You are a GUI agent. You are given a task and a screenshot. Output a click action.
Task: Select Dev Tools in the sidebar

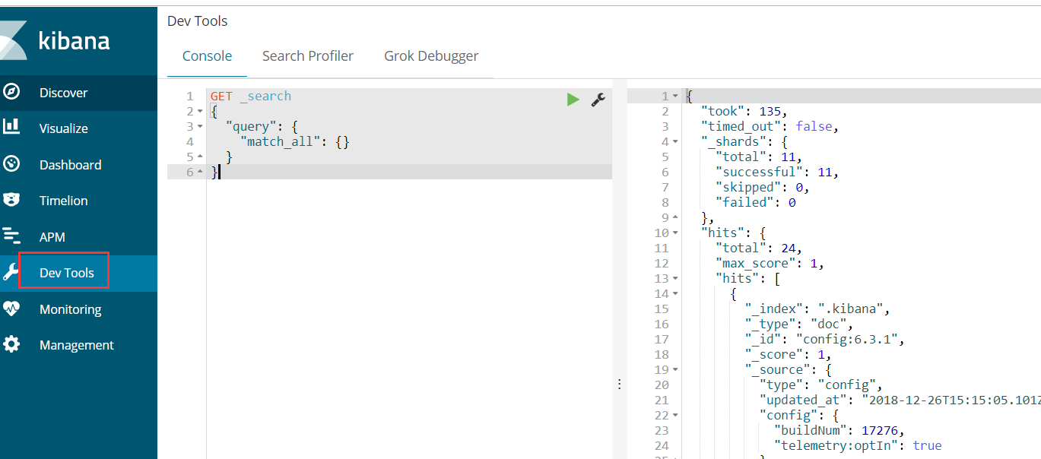(x=67, y=273)
